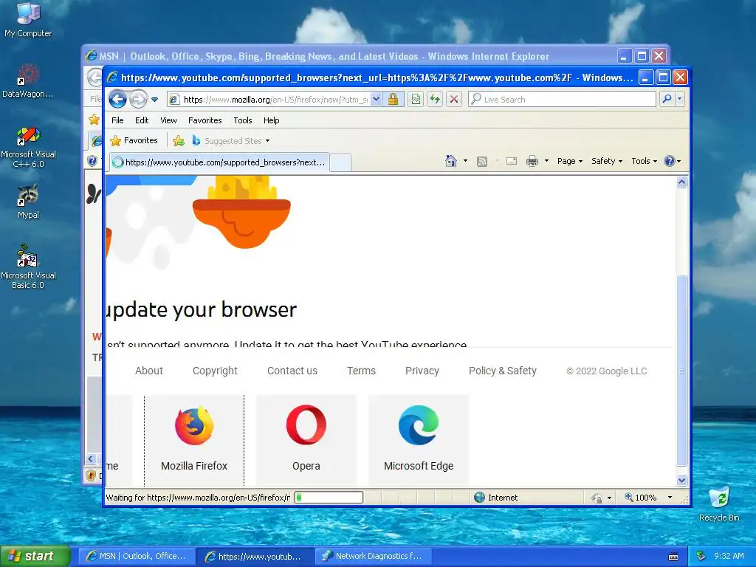Open the Safety command dropdown
Image resolution: width=756 pixels, height=567 pixels.
click(607, 161)
